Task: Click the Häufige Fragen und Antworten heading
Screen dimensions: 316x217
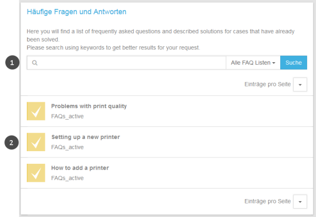Action: pyautogui.click(x=76, y=12)
